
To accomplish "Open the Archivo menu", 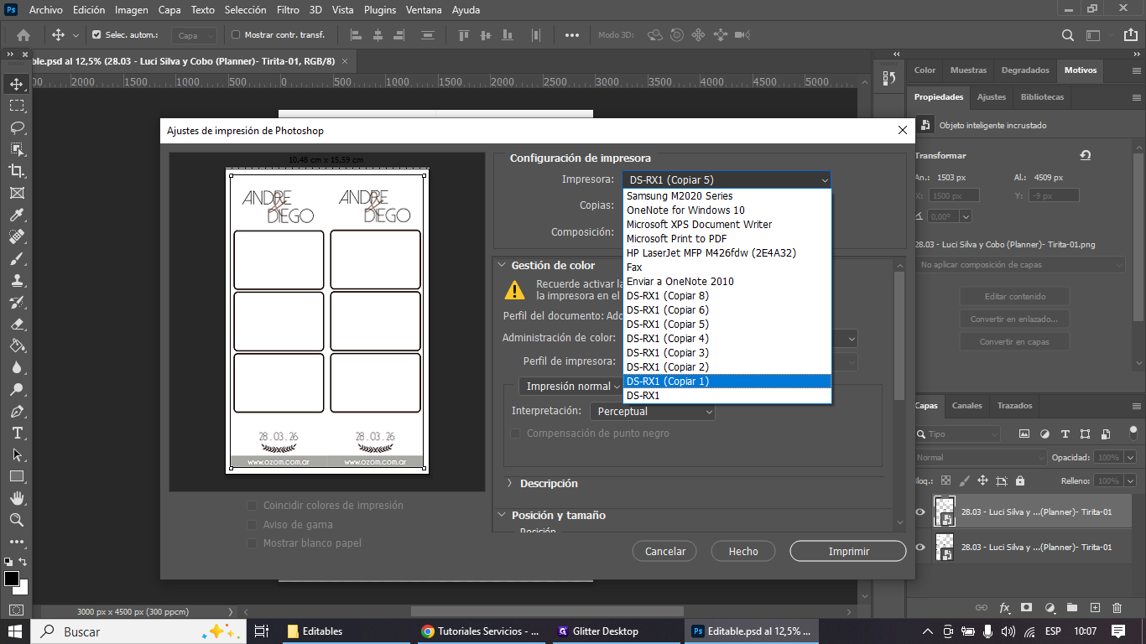I will pyautogui.click(x=46, y=10).
